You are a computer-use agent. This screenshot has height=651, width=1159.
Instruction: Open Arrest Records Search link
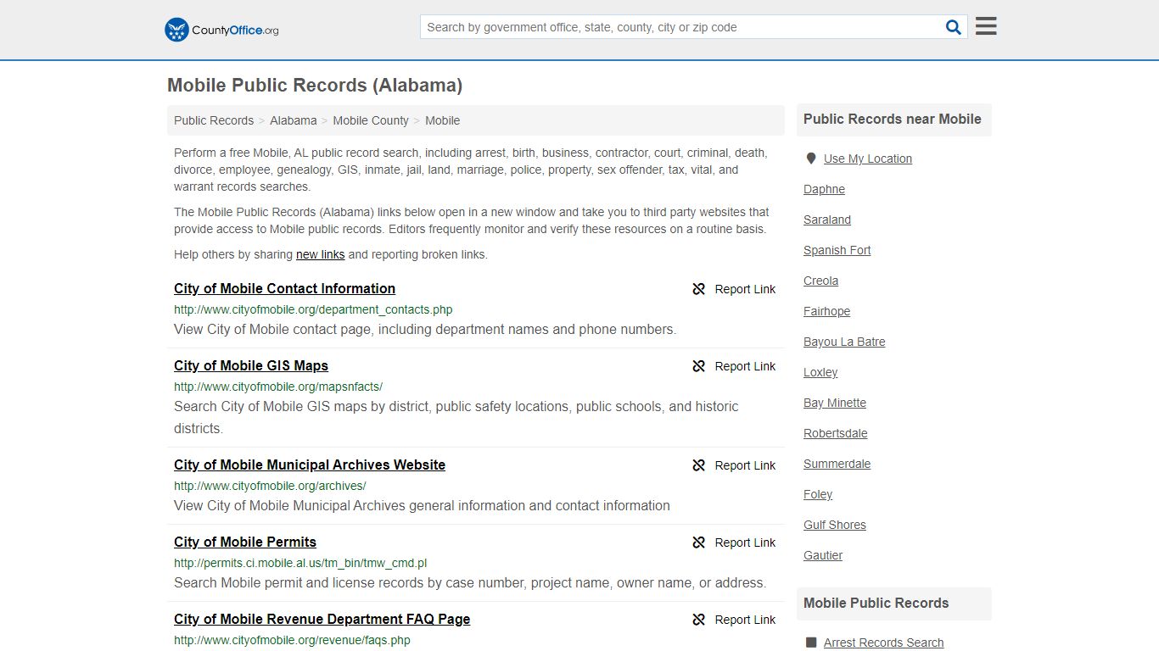coord(883,643)
